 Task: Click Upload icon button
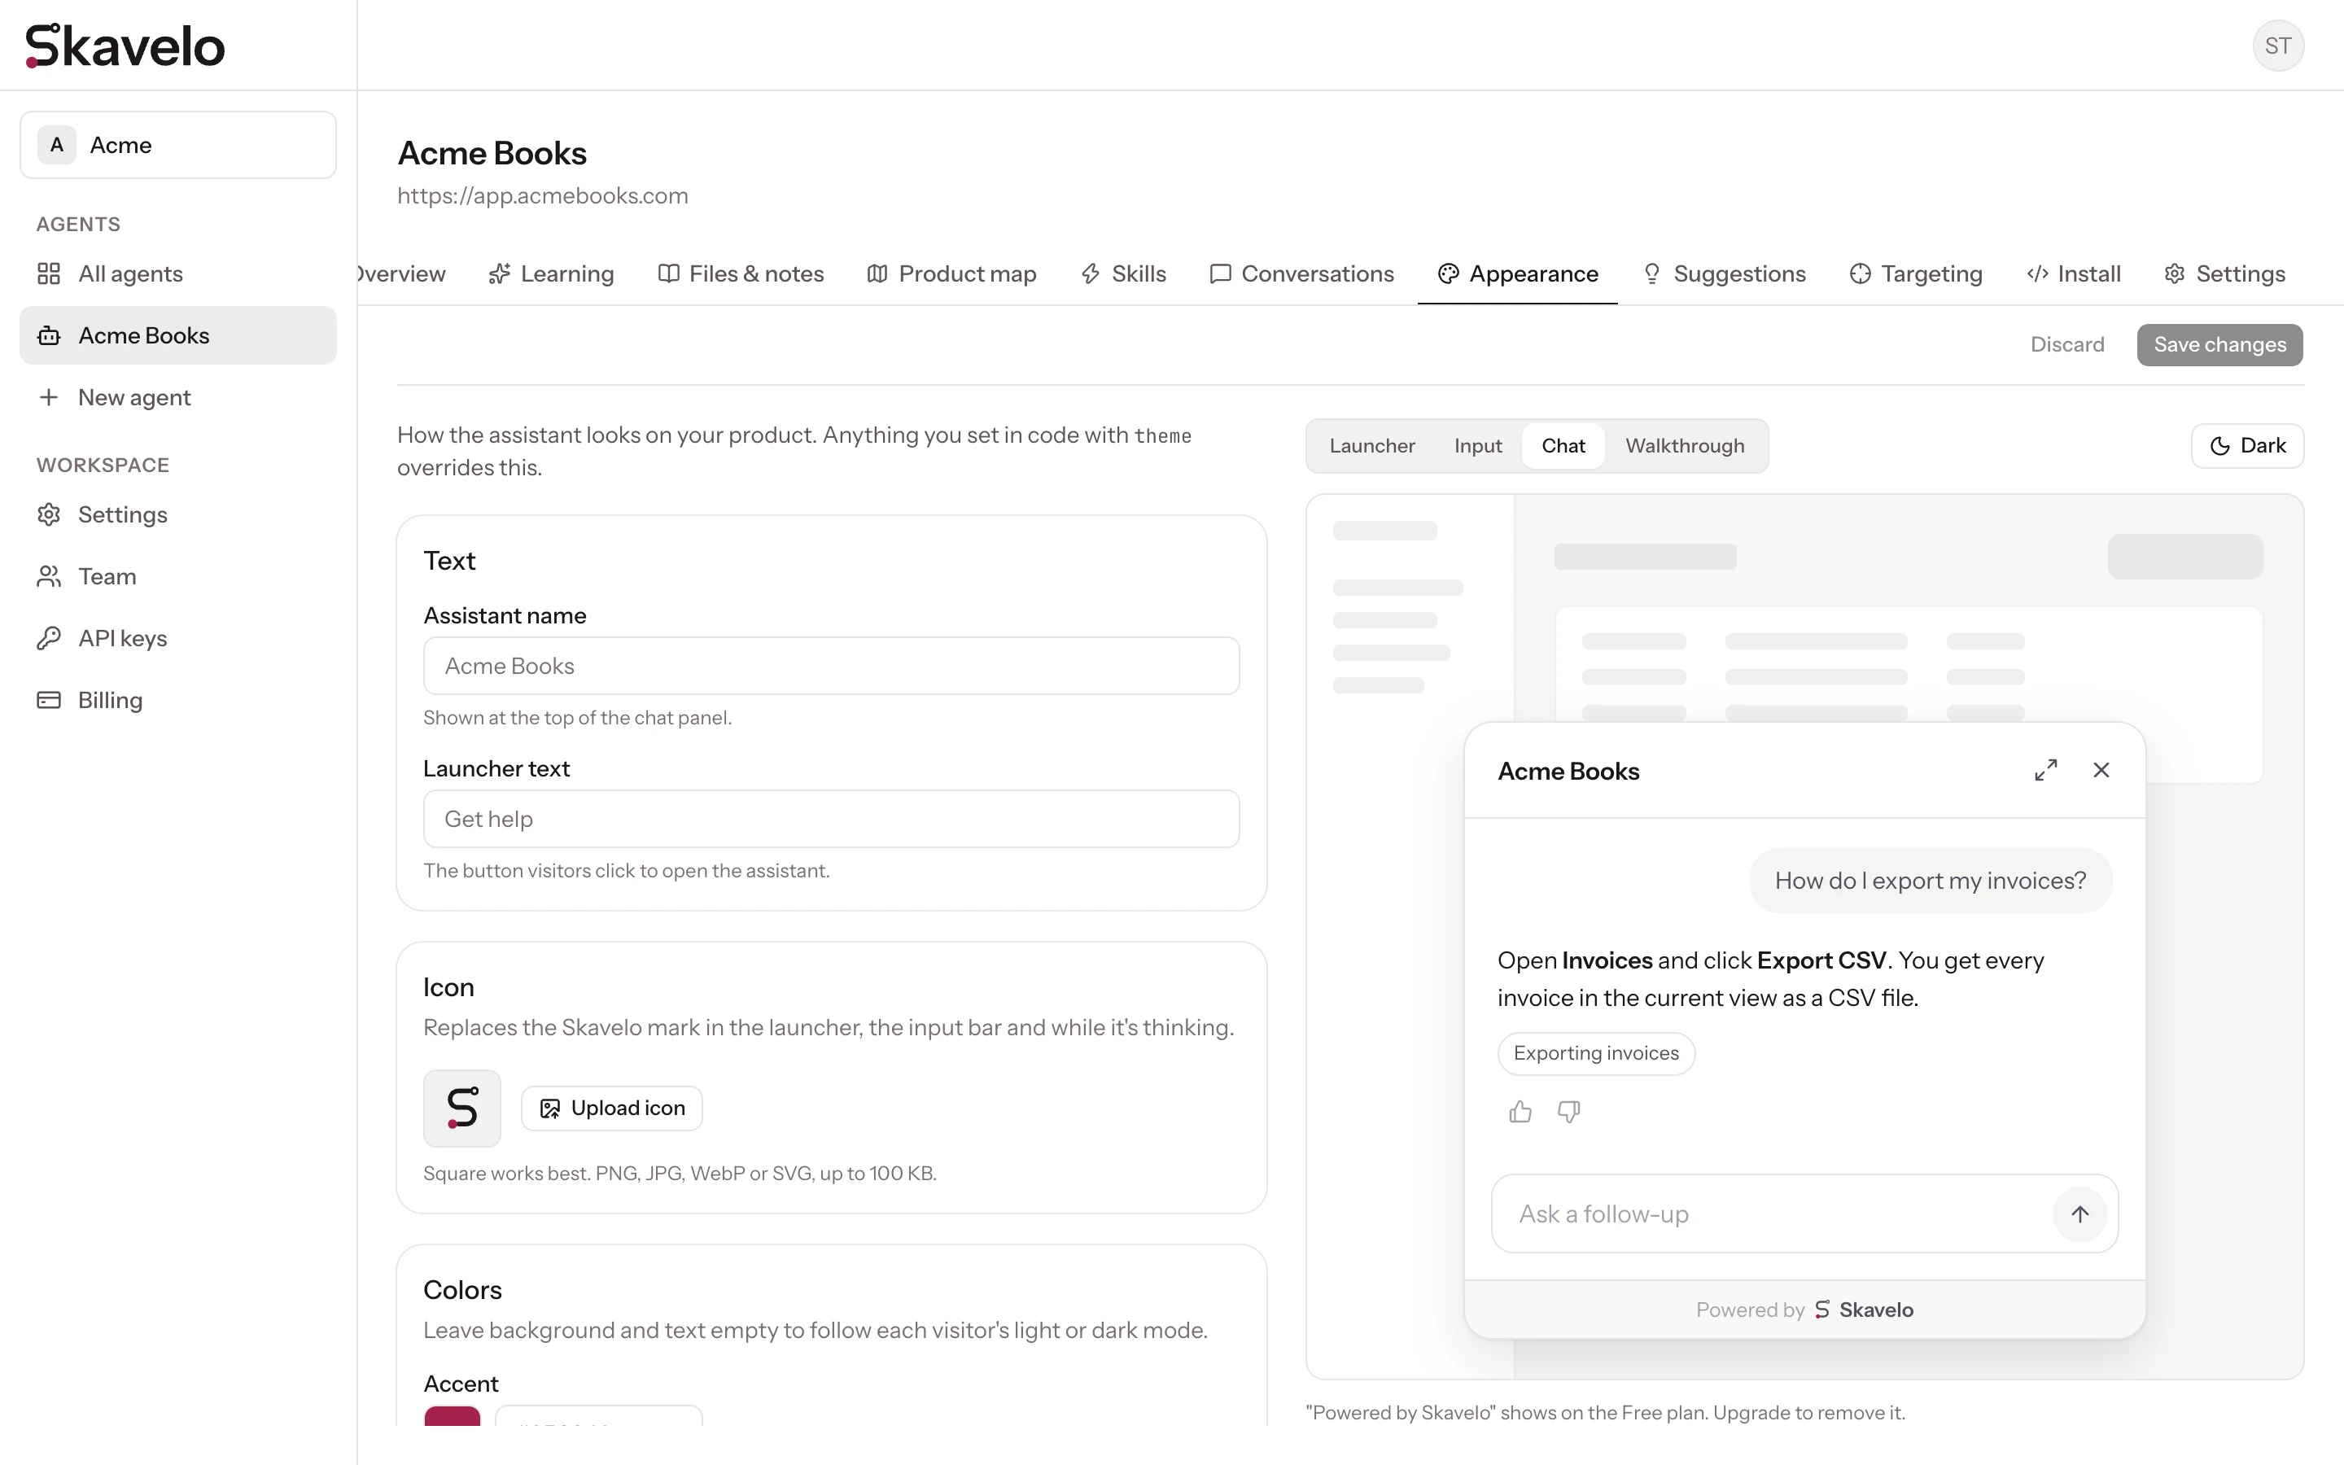611,1108
